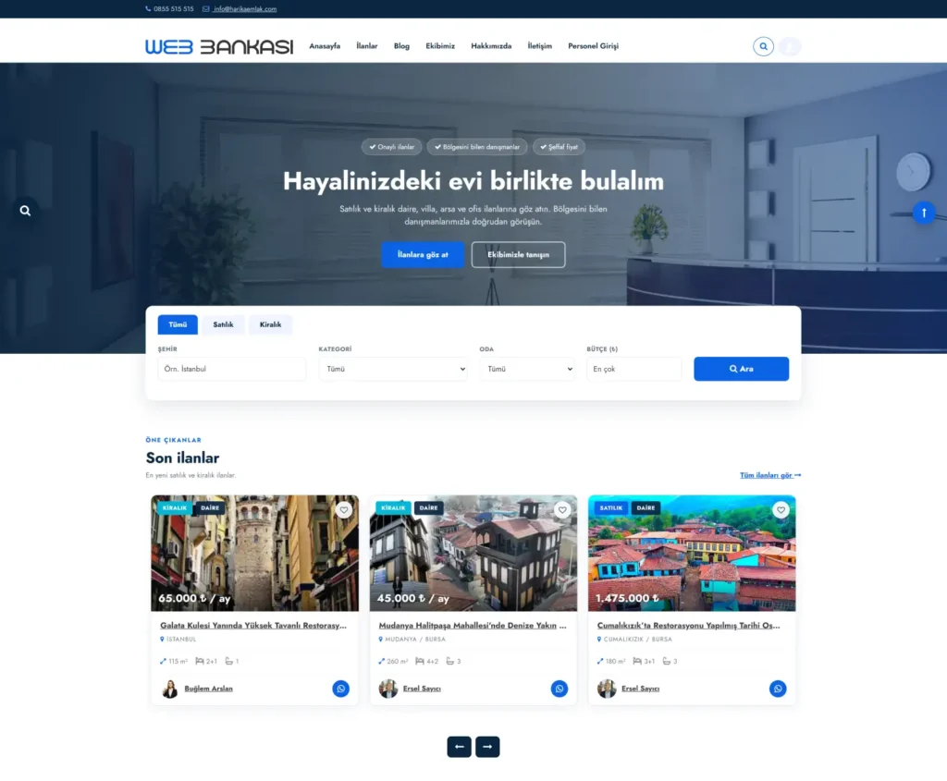Open the Cumalıkızık village listing photo
Image resolution: width=947 pixels, height=781 pixels.
click(x=692, y=553)
